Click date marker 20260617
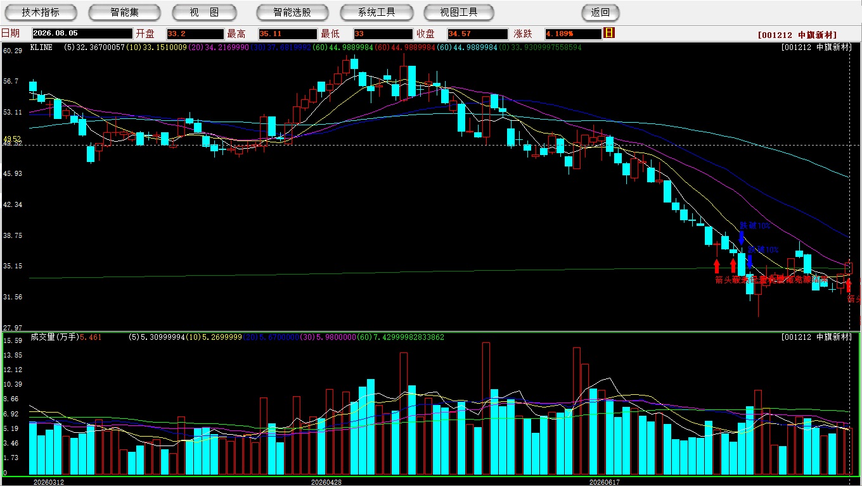The height and width of the screenshot is (486, 862). (x=604, y=482)
